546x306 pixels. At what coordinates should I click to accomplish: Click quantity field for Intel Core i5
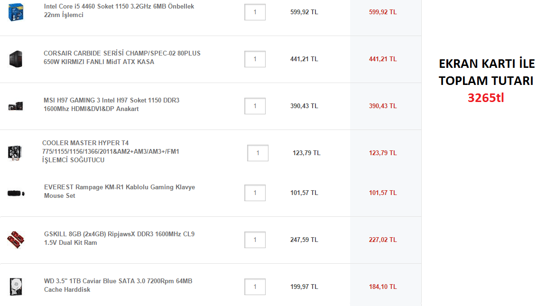255,12
